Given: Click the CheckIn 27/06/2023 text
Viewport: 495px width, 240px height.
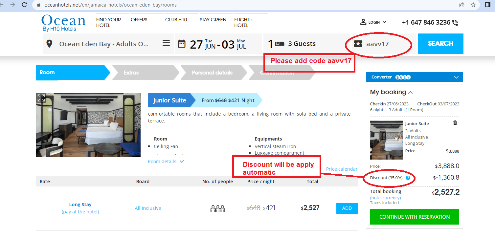Looking at the screenshot, I should tap(389, 104).
